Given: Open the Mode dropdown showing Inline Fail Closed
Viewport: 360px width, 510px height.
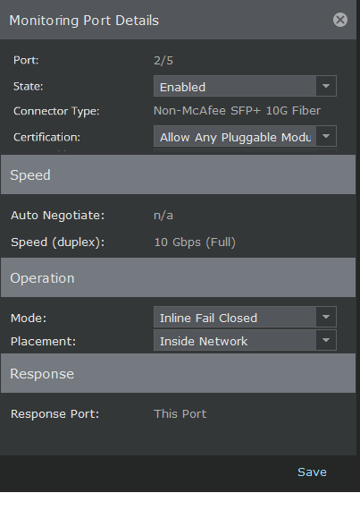Looking at the screenshot, I should click(245, 317).
